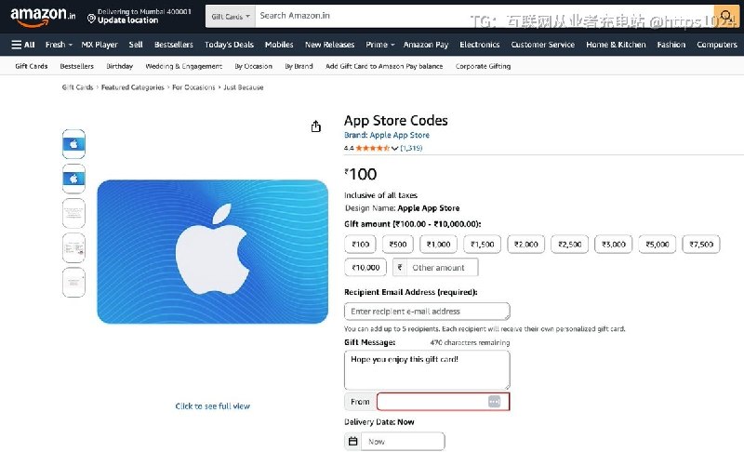
Task: Open the Computers section
Action: (717, 45)
